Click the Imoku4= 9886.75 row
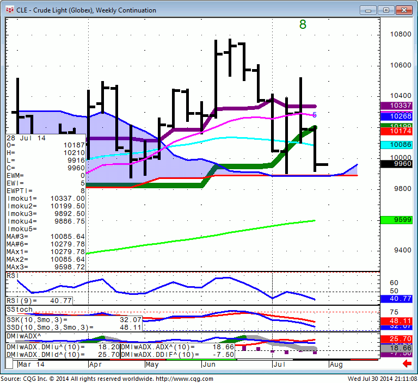418x383 pixels. click(x=46, y=221)
